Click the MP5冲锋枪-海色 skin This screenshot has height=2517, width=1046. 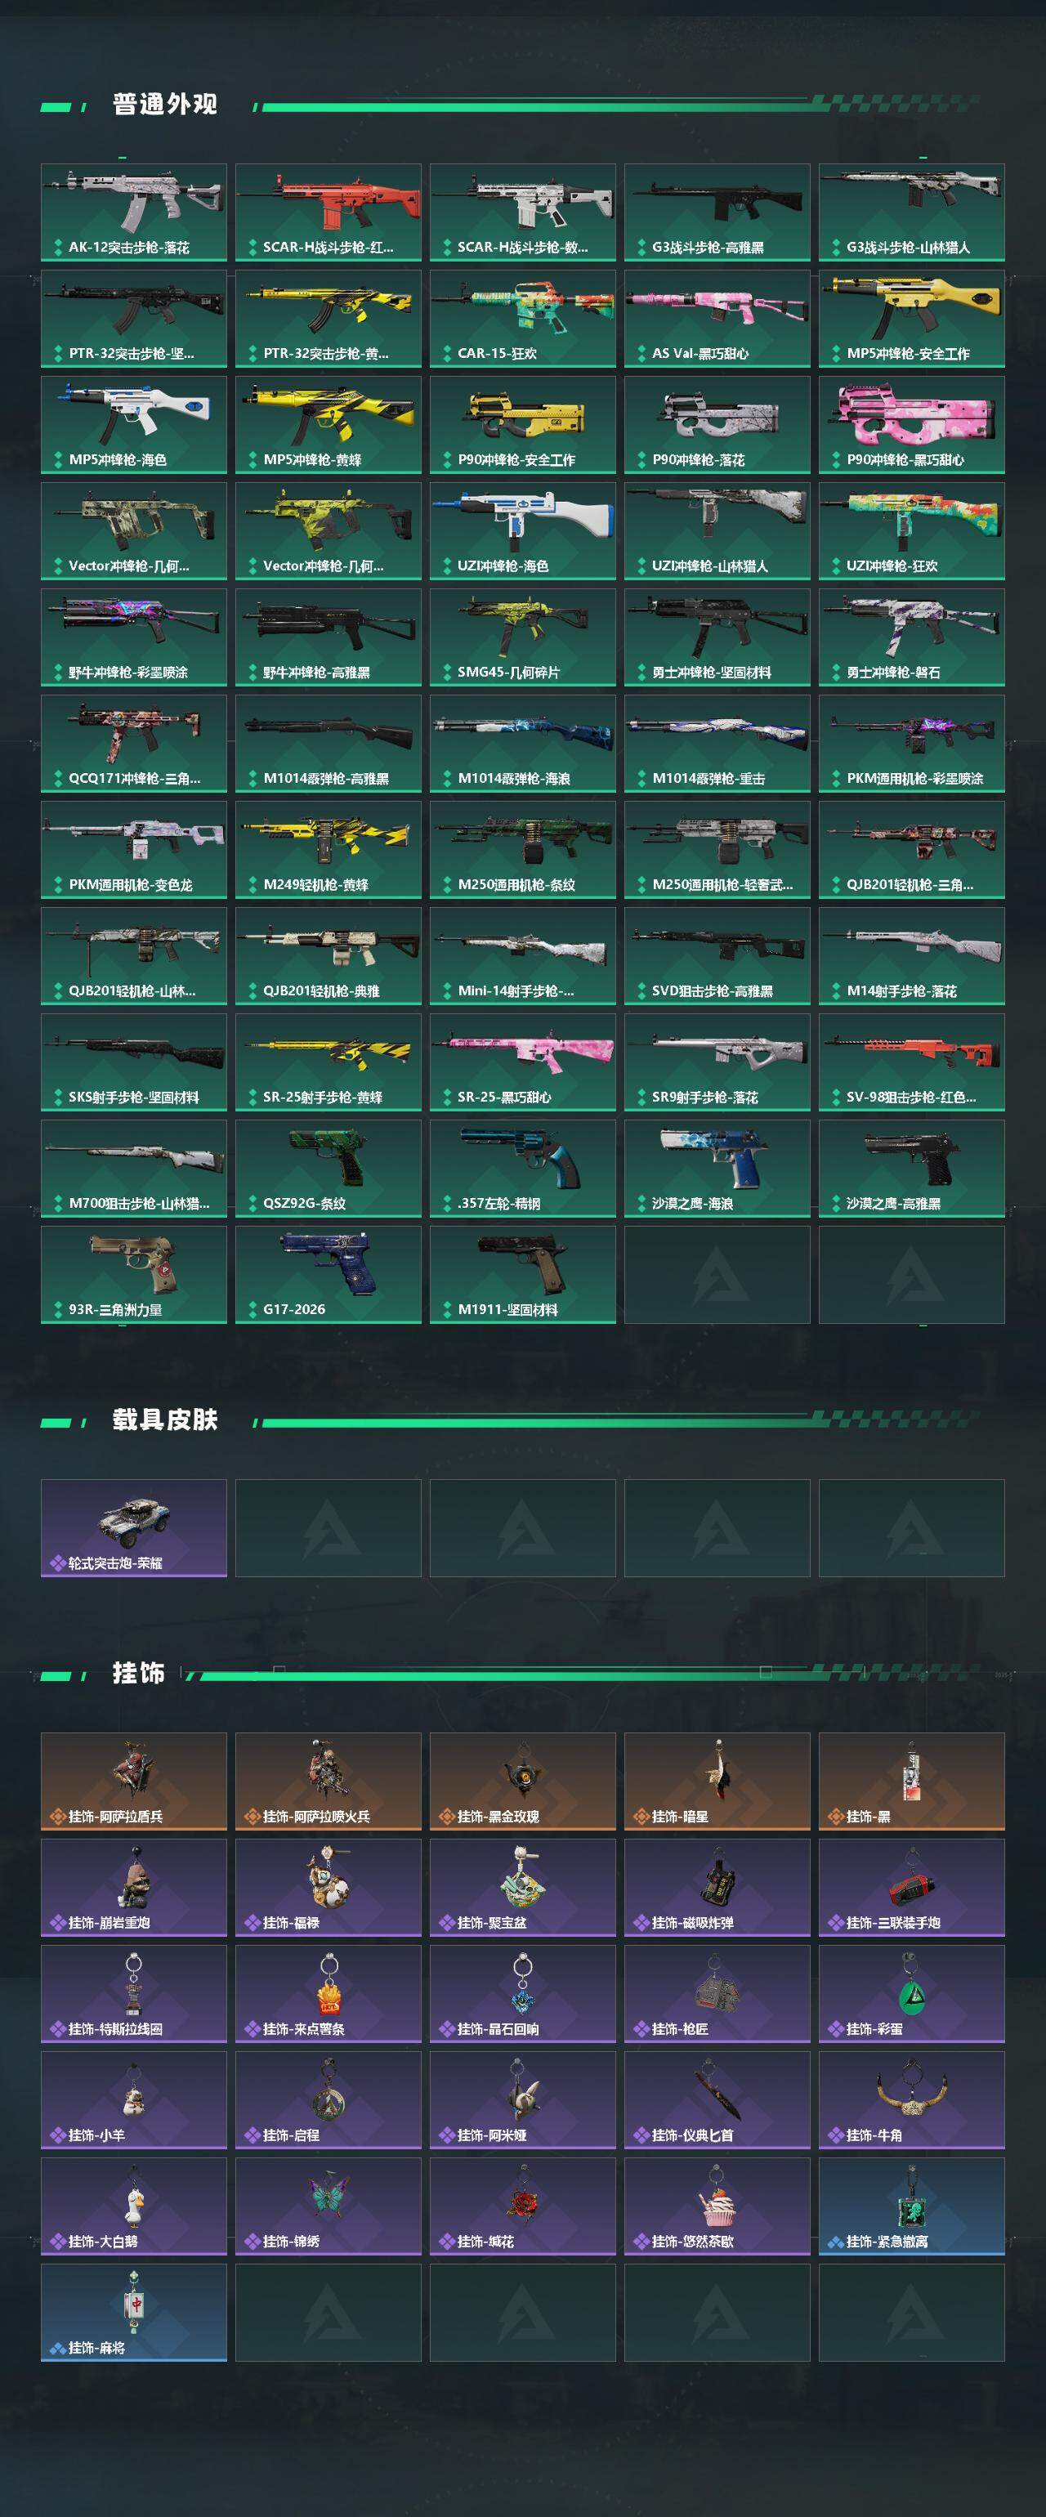pyautogui.click(x=134, y=425)
